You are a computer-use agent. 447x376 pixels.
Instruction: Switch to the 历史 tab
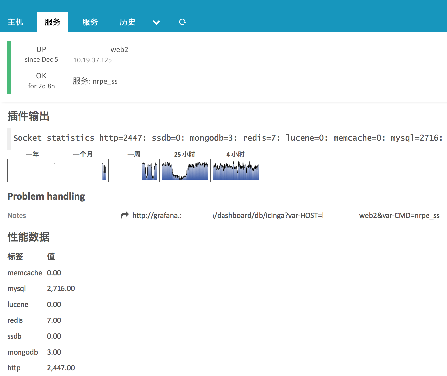click(x=128, y=22)
